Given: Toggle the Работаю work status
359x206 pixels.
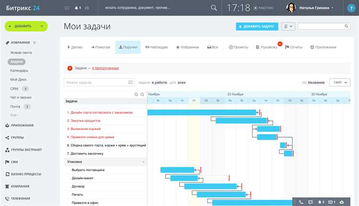Looking at the screenshot, I should [x=264, y=8].
